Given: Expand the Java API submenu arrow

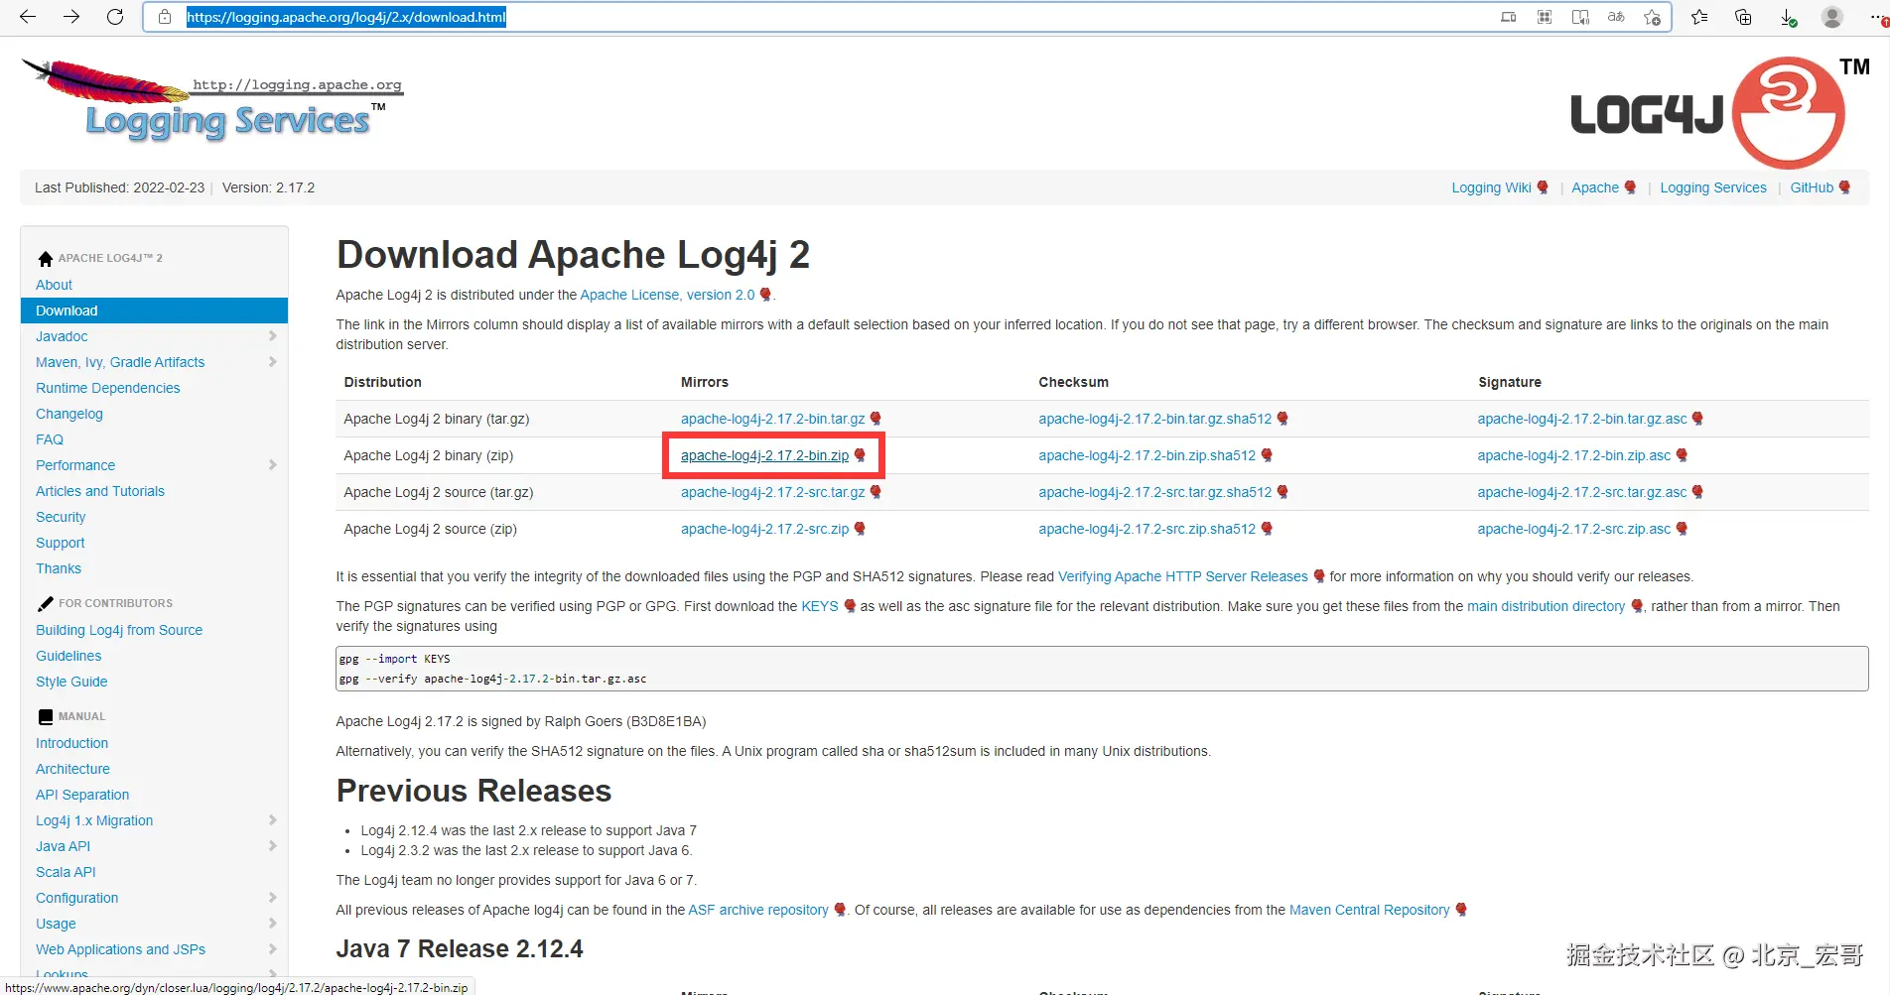Looking at the screenshot, I should click(x=272, y=846).
